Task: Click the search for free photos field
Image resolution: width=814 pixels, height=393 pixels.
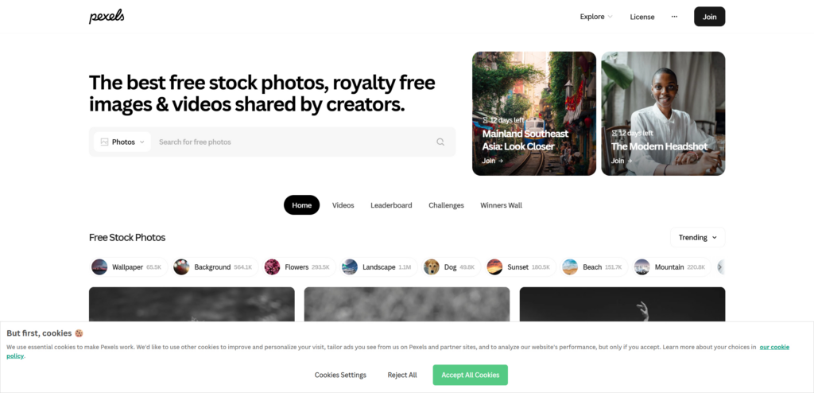Action: (293, 142)
